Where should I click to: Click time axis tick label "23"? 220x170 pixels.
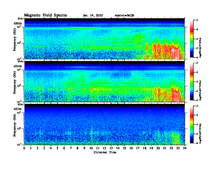178,148
